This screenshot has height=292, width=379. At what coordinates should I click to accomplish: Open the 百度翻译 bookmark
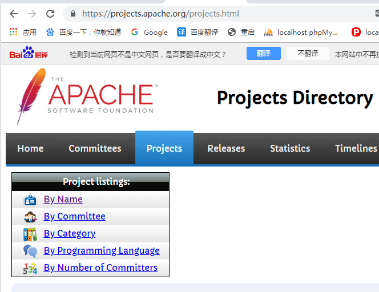[197, 32]
